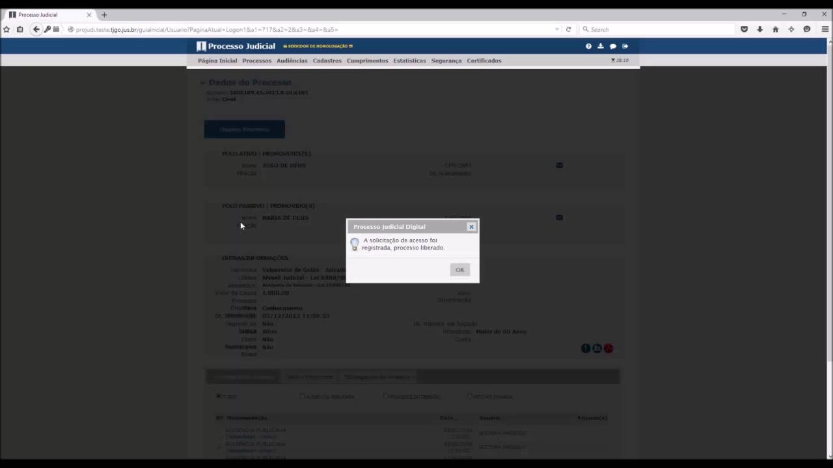Viewport: 833px width, 468px height.
Task: Click the clipboard icon beside the star
Action: [x=20, y=29]
